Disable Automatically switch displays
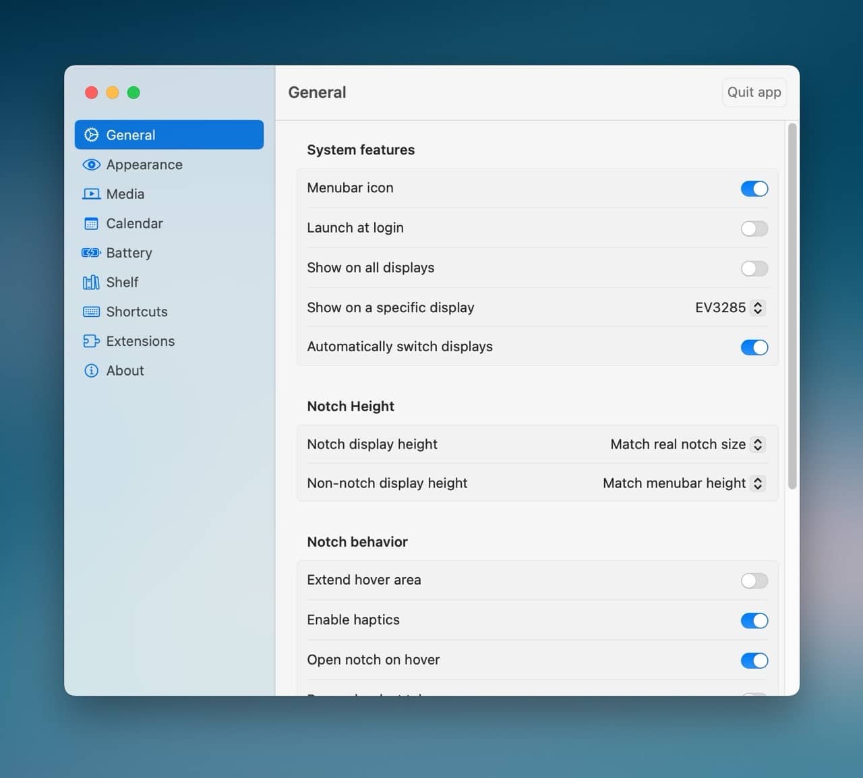Viewport: 863px width, 778px height. [x=754, y=347]
